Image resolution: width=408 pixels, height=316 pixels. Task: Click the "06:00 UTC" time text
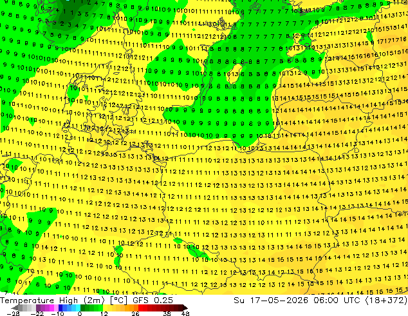[337, 301]
